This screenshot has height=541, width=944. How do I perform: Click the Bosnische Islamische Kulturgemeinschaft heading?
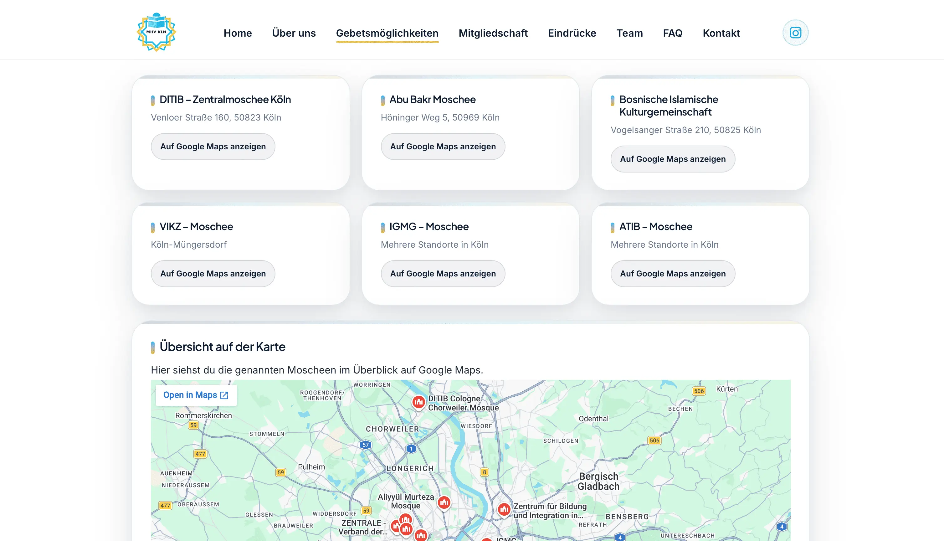pyautogui.click(x=669, y=106)
